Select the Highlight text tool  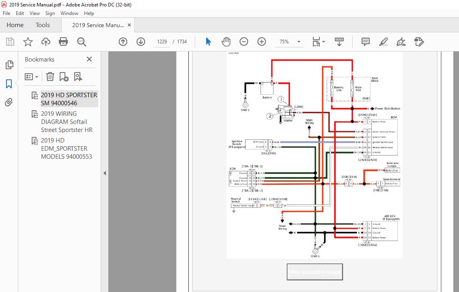click(383, 42)
